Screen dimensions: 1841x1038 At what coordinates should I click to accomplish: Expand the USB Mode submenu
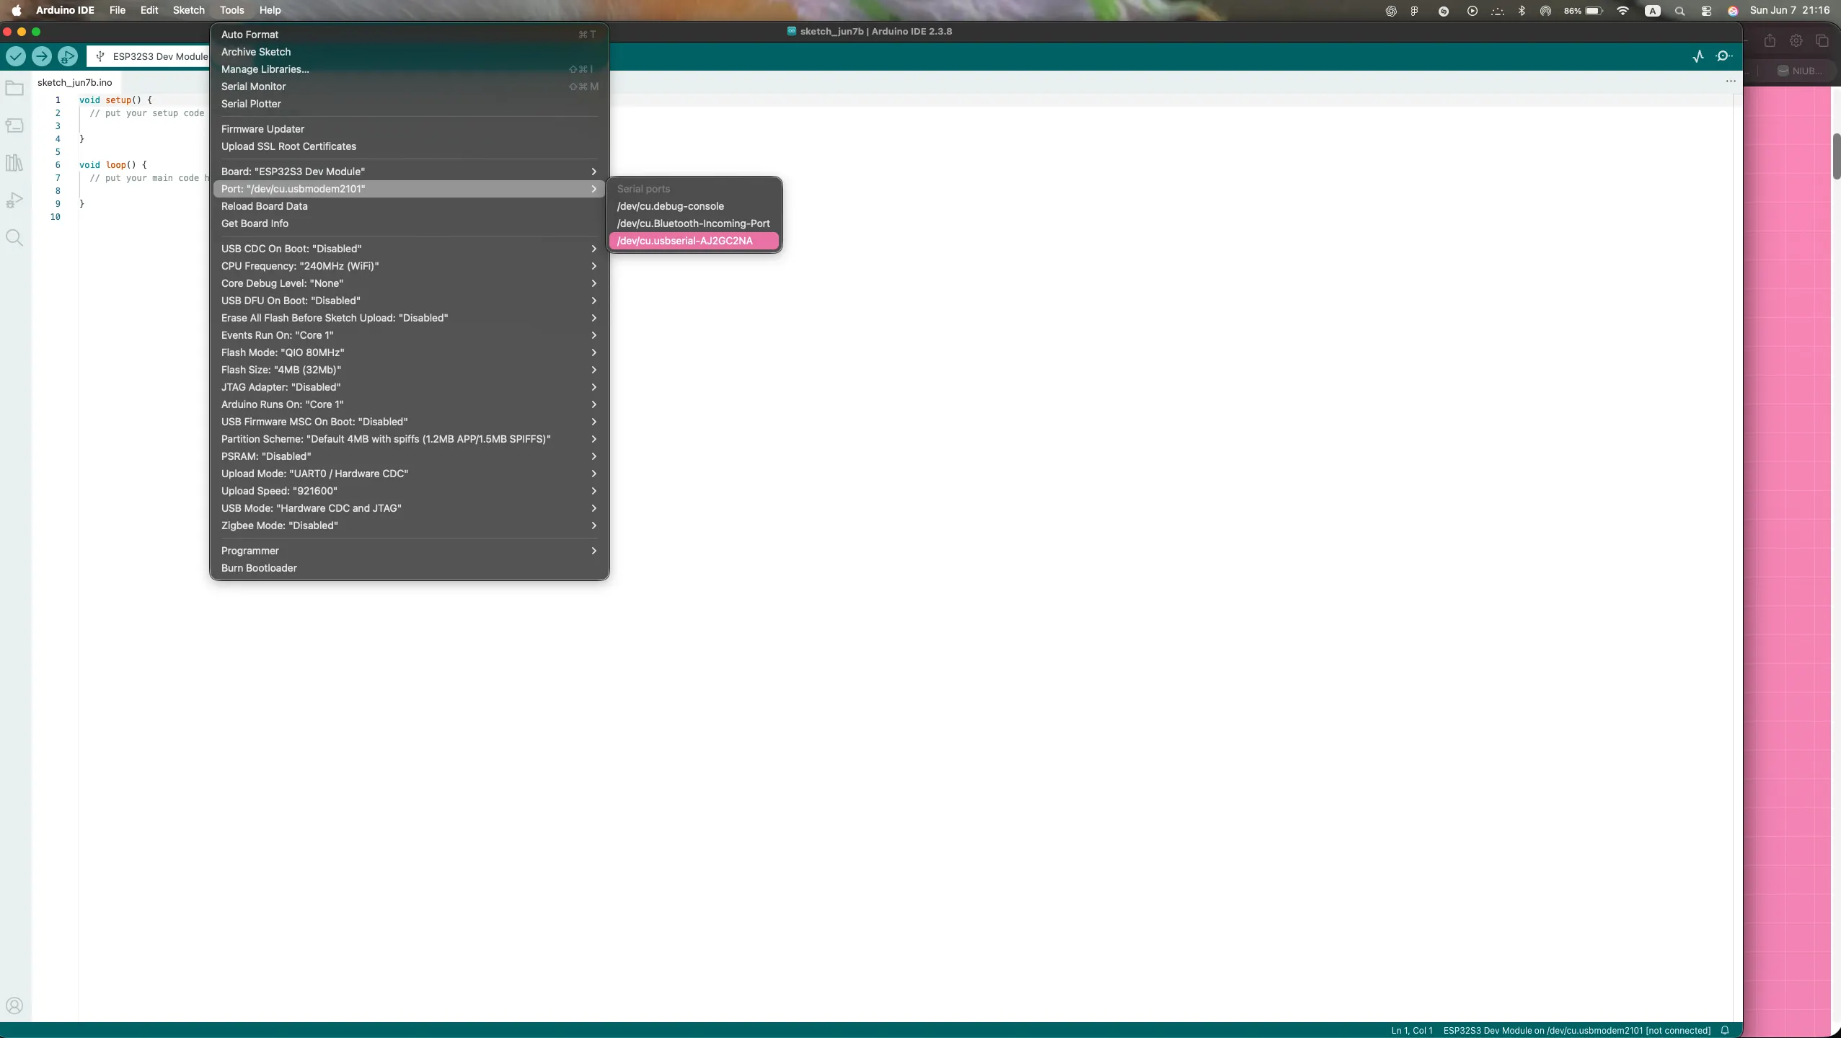pos(409,508)
